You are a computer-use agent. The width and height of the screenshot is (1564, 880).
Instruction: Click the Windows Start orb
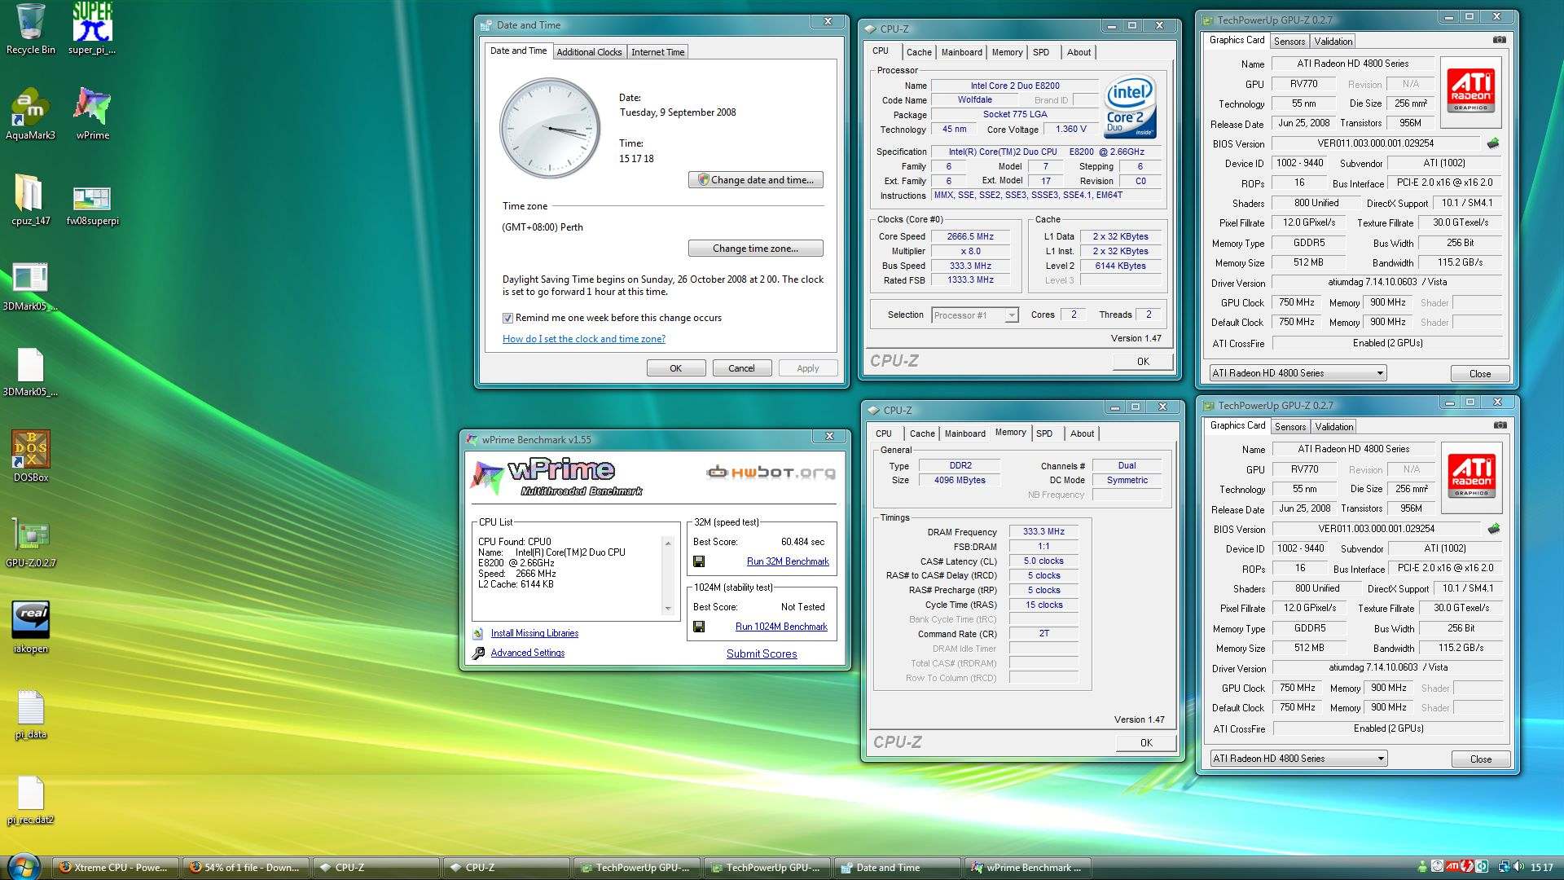pos(23,866)
